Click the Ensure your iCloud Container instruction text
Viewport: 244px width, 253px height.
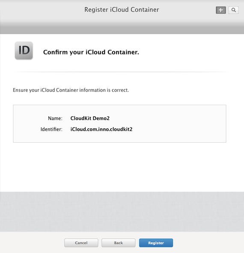[71, 90]
